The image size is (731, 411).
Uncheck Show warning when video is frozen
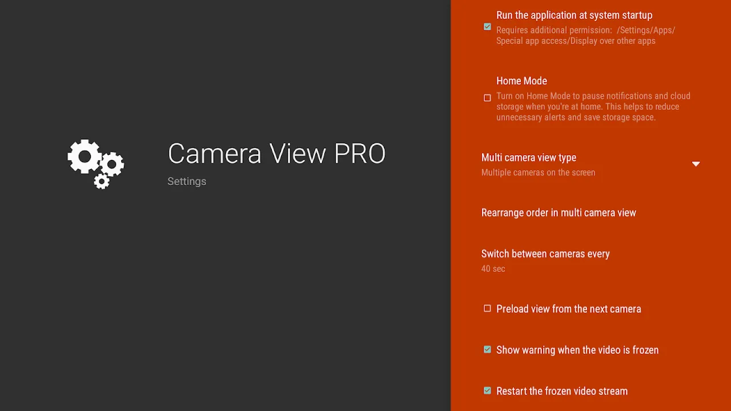click(x=487, y=349)
